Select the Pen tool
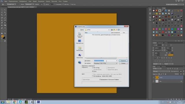The image size is (185, 104). [x=2, y=28]
